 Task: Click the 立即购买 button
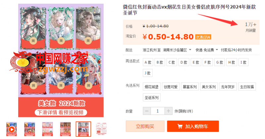click(x=145, y=126)
